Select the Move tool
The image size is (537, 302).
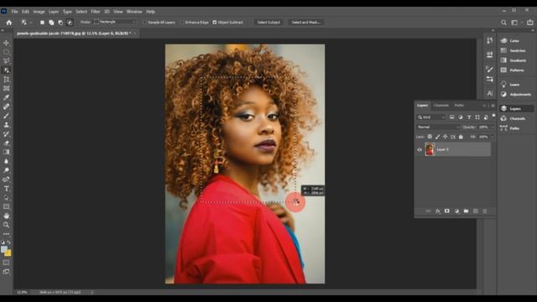pyautogui.click(x=6, y=43)
